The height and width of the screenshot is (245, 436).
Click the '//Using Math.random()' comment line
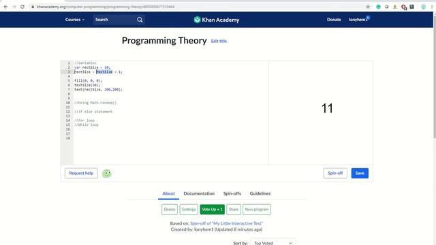click(95, 103)
